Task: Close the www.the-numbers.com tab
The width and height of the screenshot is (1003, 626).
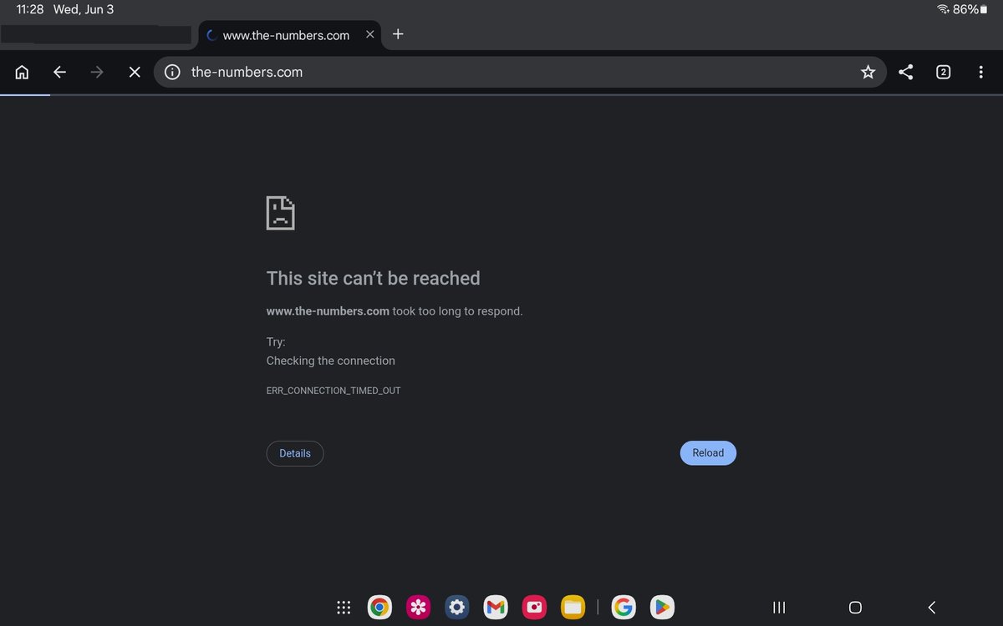Action: [x=370, y=35]
